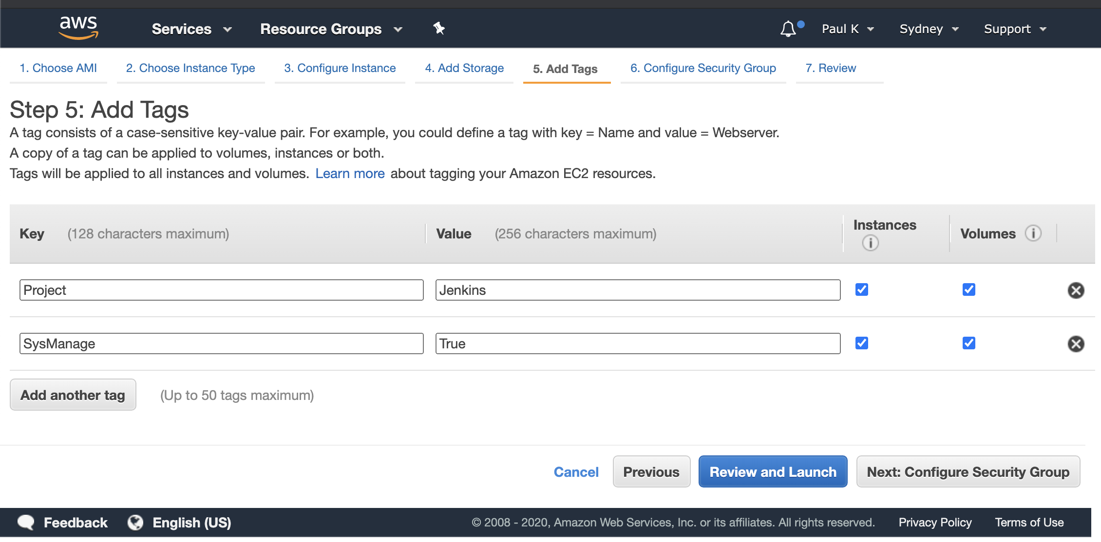Click the AWS logo home icon

(78, 27)
